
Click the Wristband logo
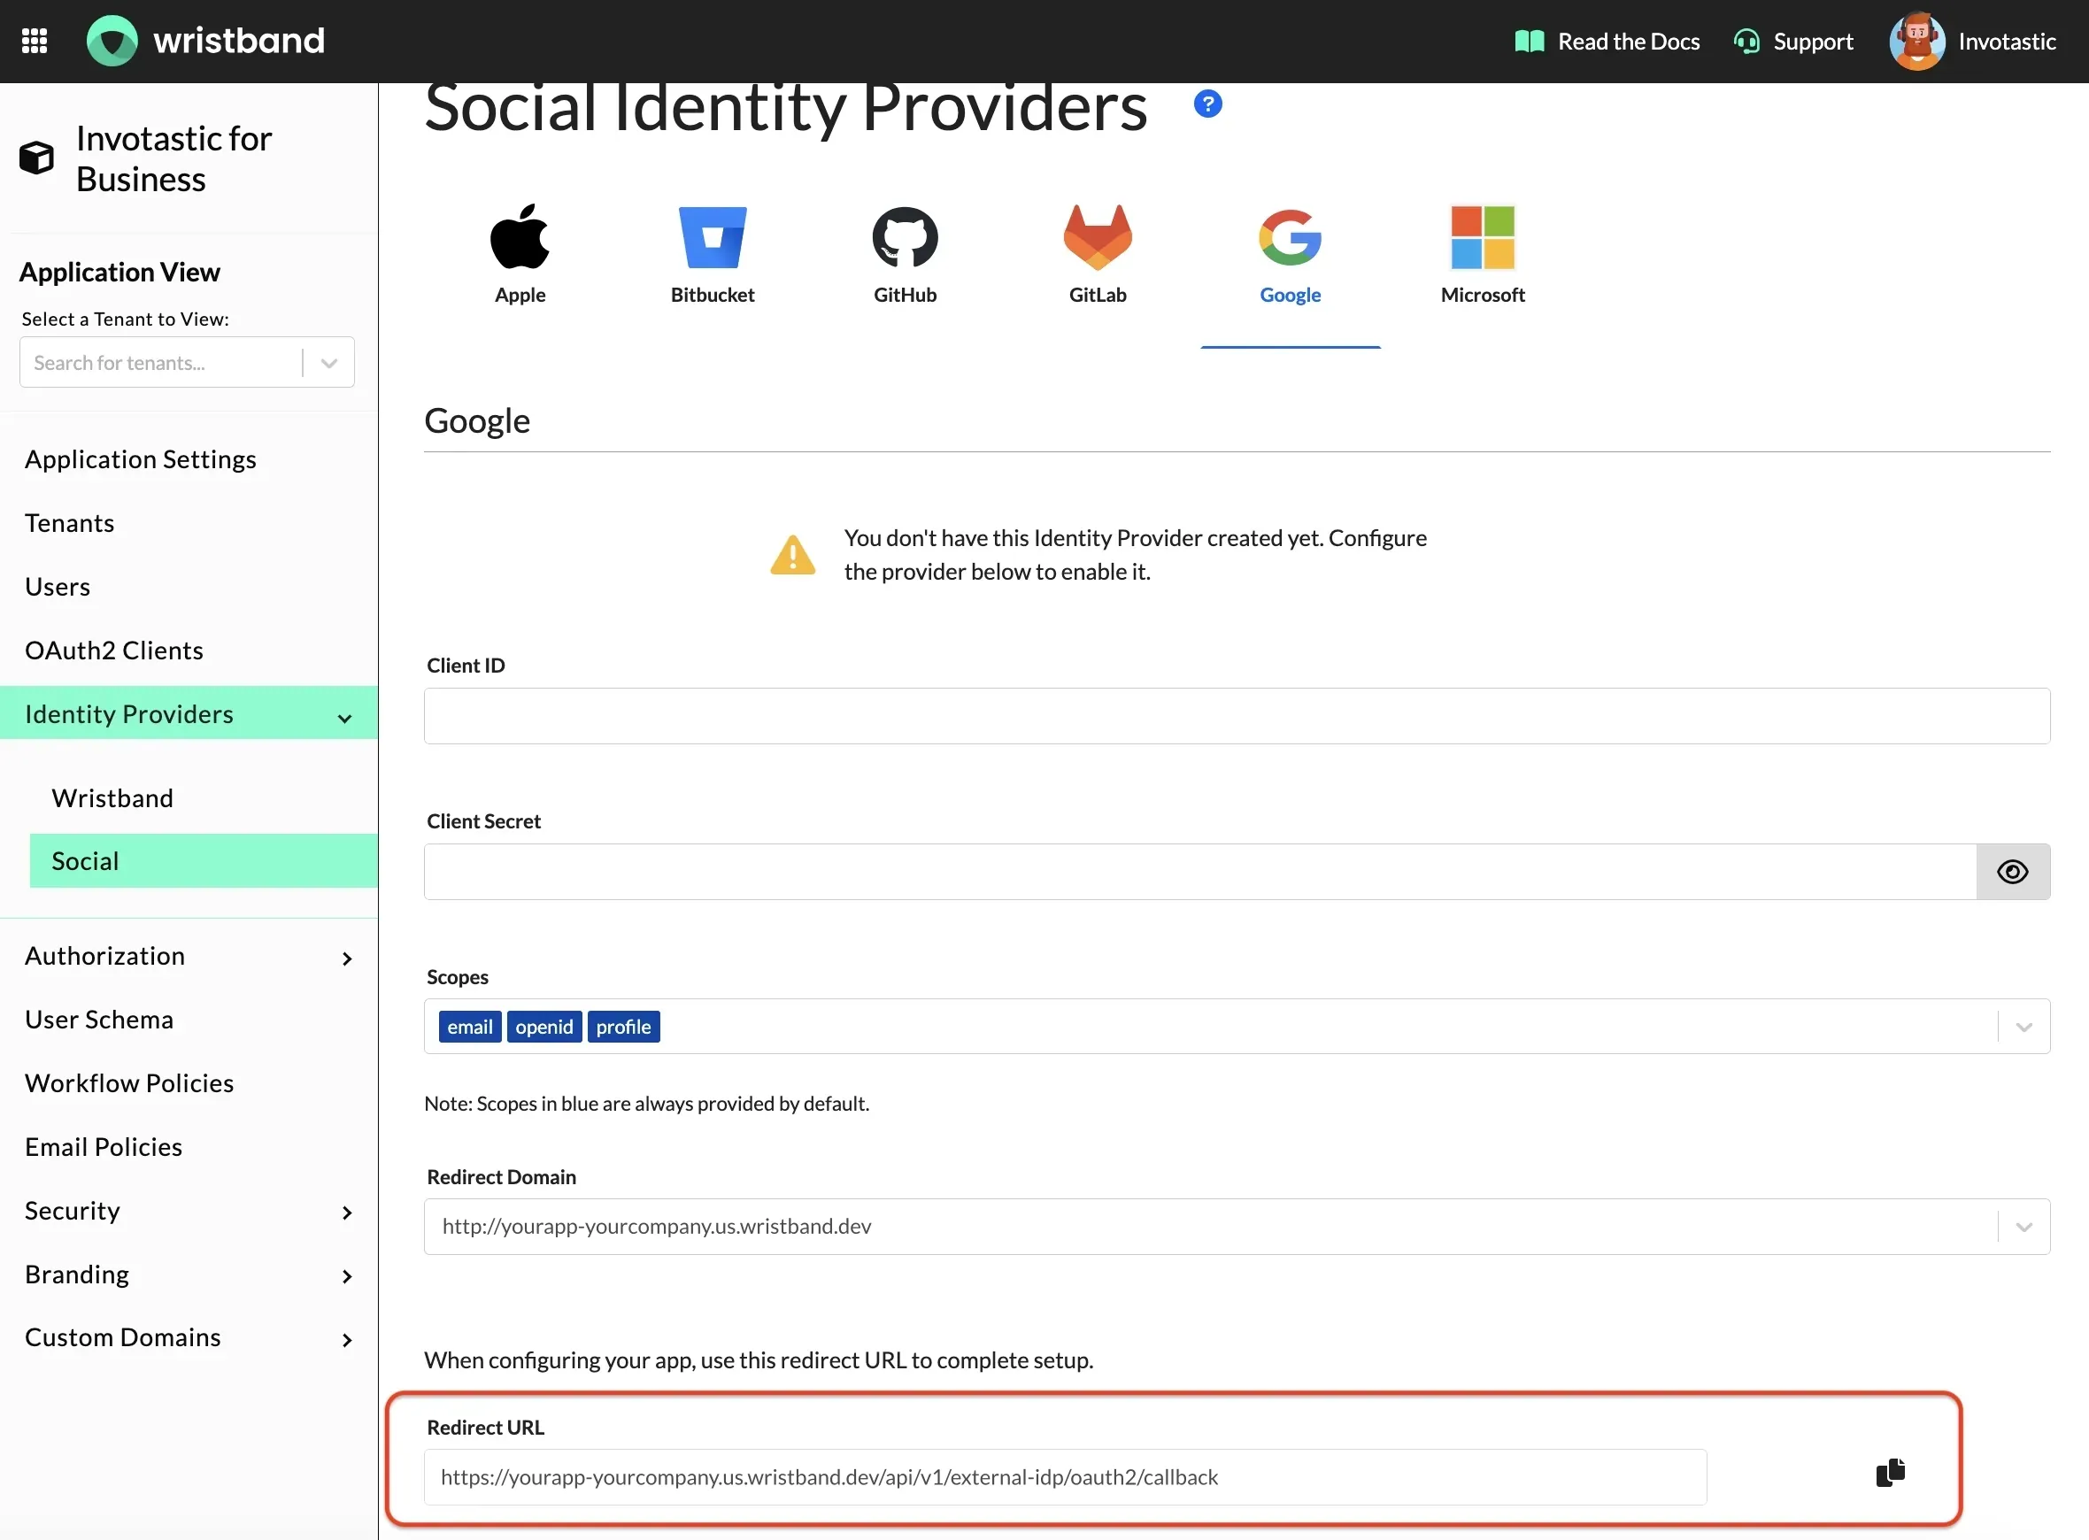(x=206, y=41)
